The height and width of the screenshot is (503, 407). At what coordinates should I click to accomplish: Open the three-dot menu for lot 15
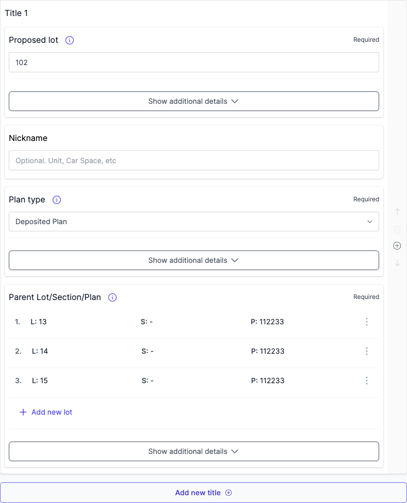[366, 381]
